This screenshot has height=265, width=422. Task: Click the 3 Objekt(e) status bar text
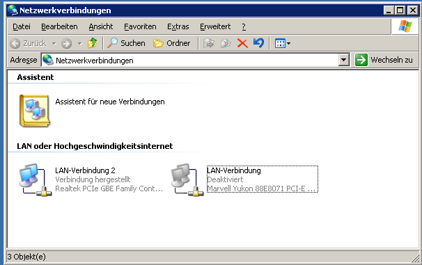26,257
